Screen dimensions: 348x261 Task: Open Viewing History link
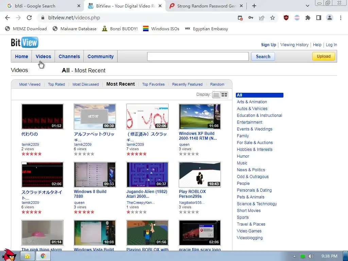294,45
